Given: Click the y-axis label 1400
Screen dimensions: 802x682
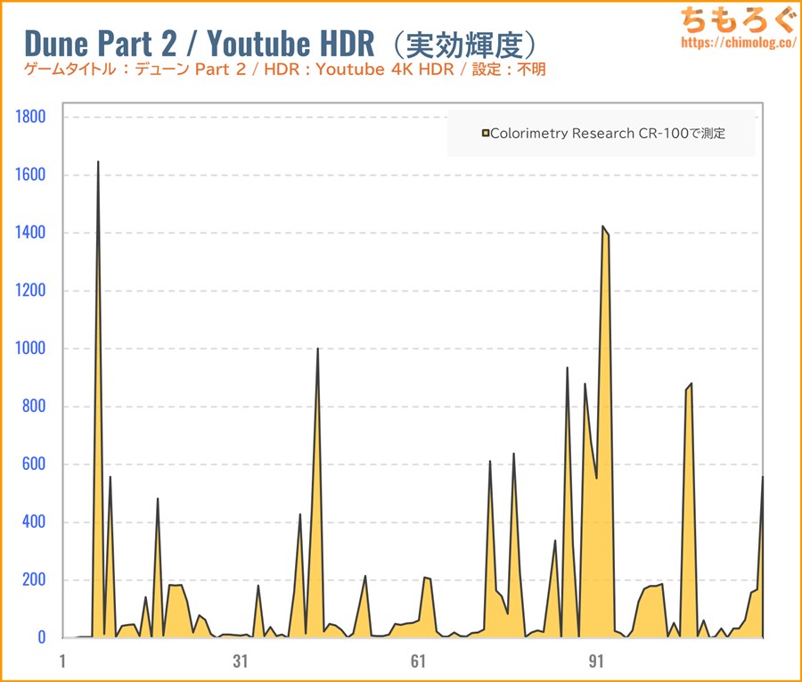Looking at the screenshot, I should click(30, 233).
